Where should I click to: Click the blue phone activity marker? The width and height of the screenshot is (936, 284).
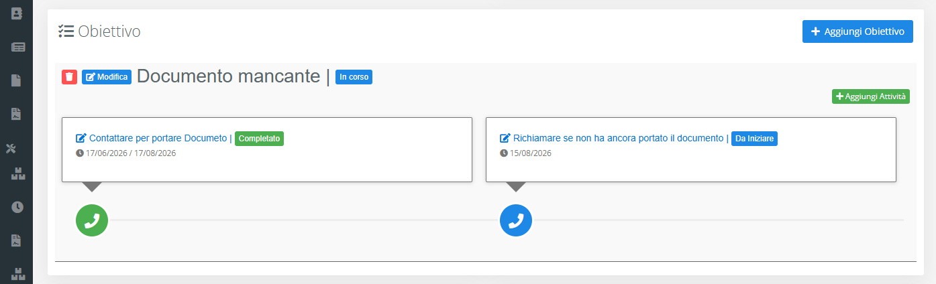[516, 220]
